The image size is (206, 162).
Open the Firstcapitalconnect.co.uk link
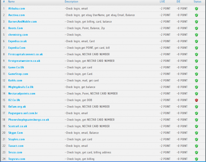pyautogui.click(x=25, y=54)
